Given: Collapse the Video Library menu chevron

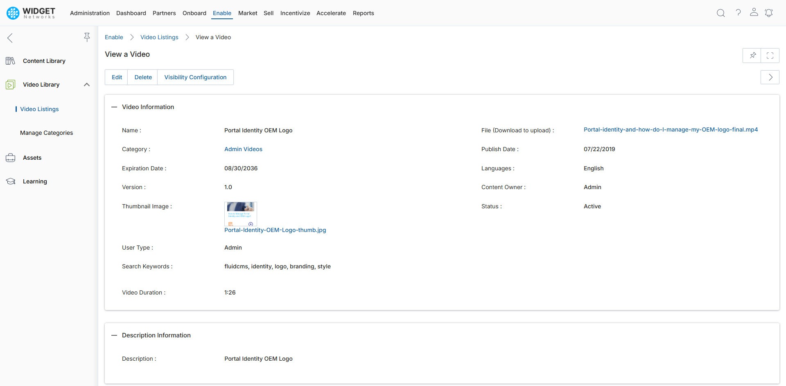Looking at the screenshot, I should tap(86, 85).
